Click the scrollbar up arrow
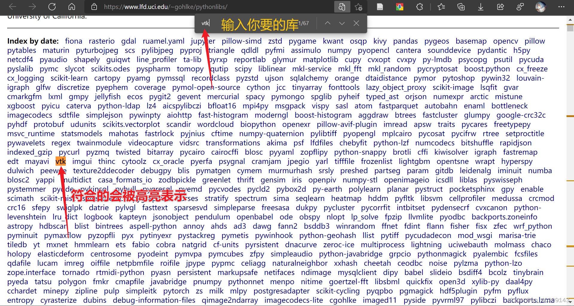The image size is (574, 306). 570,20
